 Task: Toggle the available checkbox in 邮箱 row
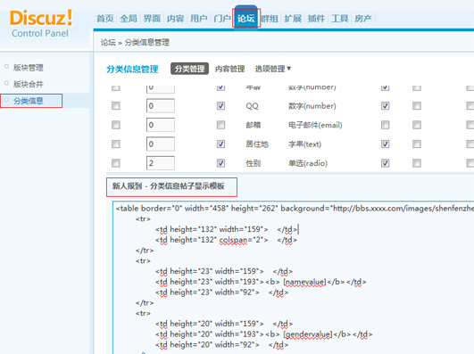coord(221,125)
